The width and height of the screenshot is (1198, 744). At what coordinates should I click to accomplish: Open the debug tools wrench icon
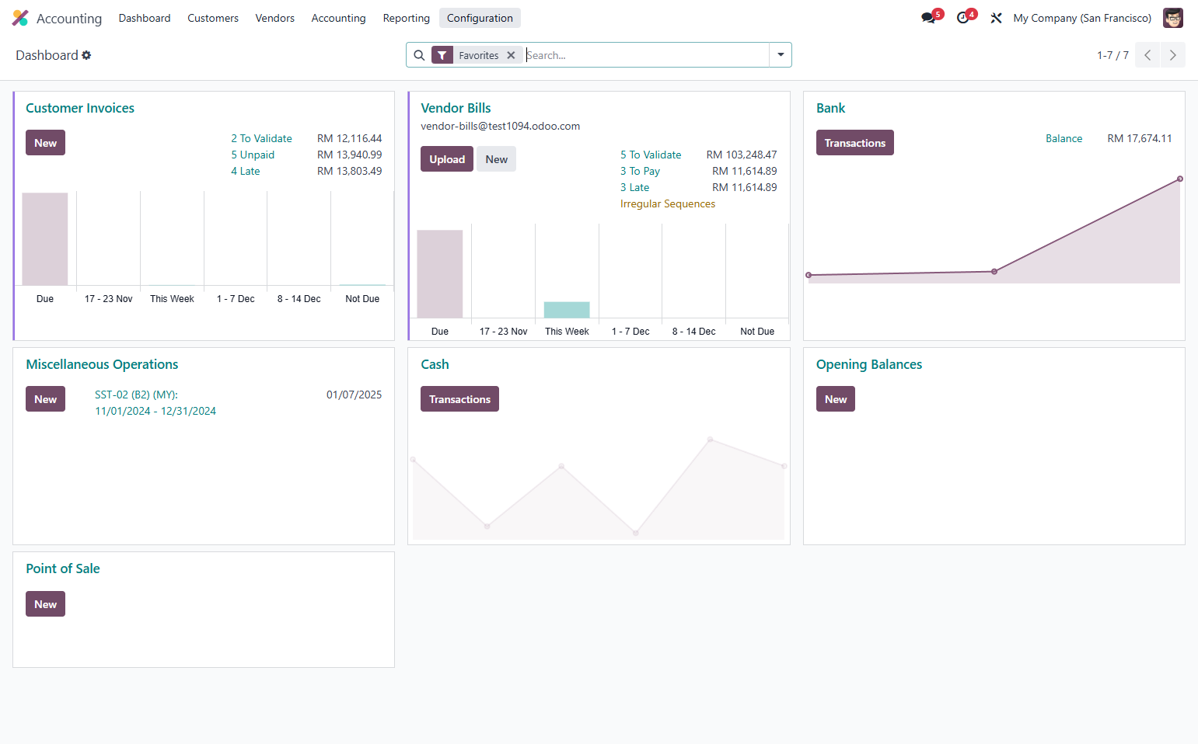click(996, 18)
